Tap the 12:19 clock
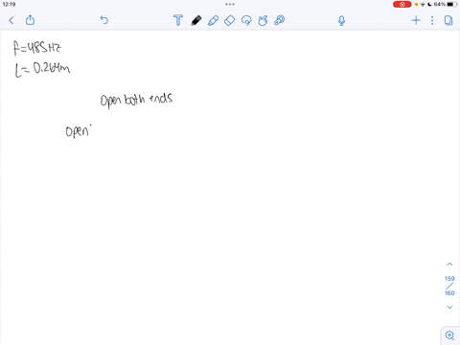This screenshot has width=460, height=345. (x=9, y=4)
